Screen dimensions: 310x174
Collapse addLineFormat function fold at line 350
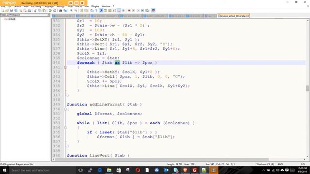[65, 109]
